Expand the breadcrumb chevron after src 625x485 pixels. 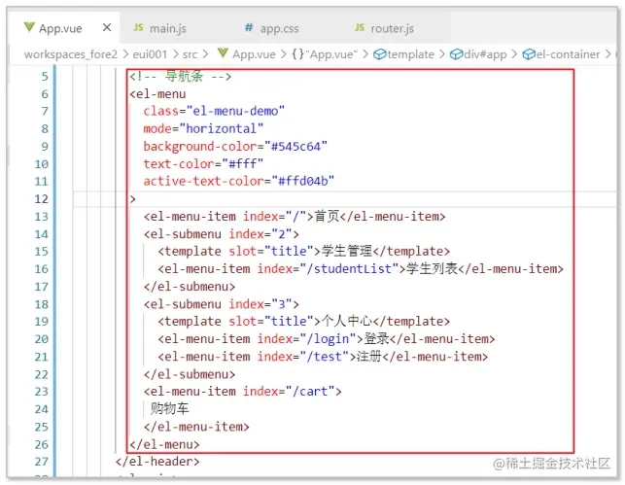(x=205, y=54)
